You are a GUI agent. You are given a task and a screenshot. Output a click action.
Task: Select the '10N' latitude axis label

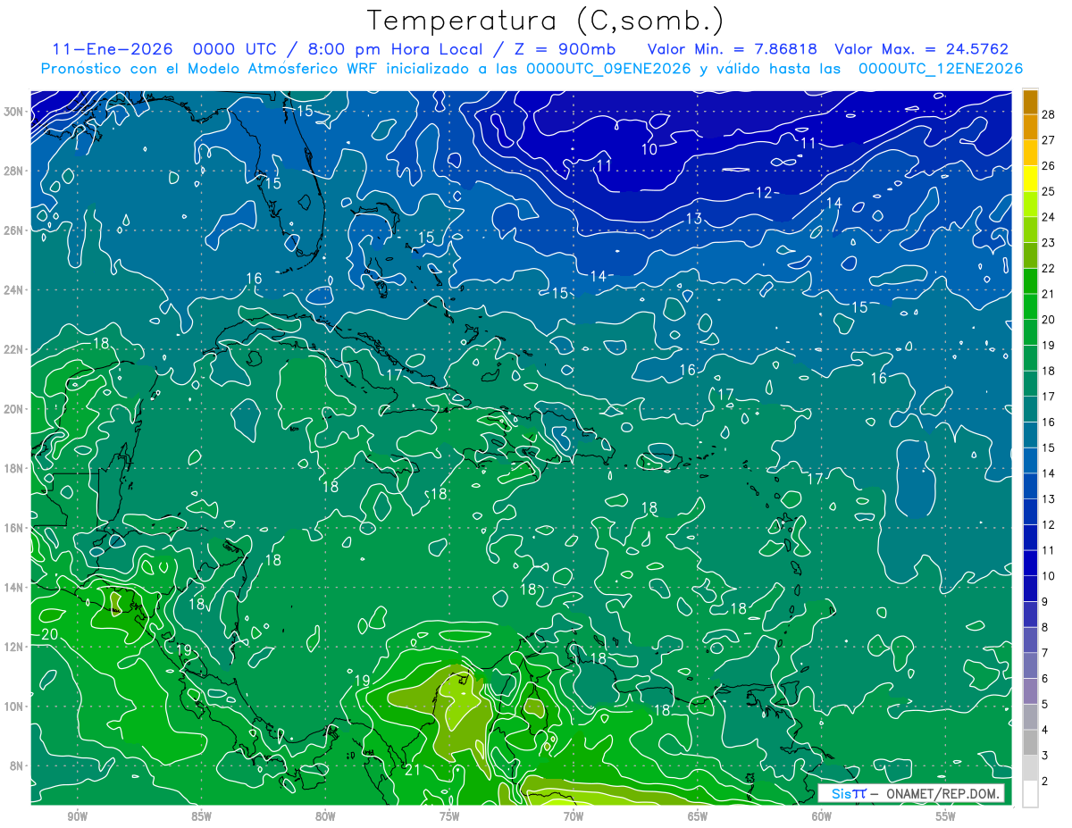(15, 707)
